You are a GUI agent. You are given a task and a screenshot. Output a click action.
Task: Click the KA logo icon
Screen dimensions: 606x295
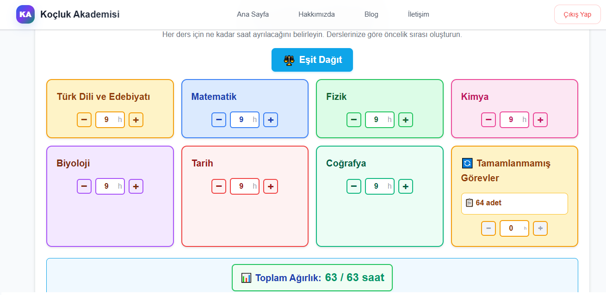click(x=25, y=14)
